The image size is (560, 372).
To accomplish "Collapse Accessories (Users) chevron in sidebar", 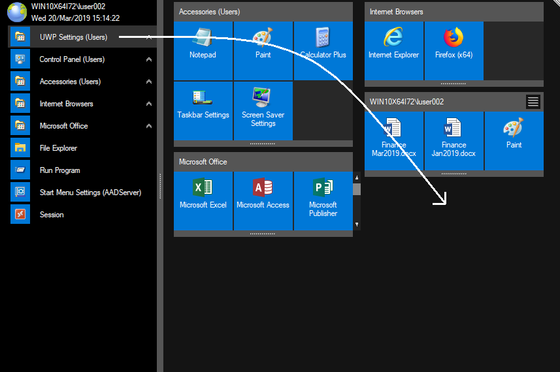I will 149,82.
